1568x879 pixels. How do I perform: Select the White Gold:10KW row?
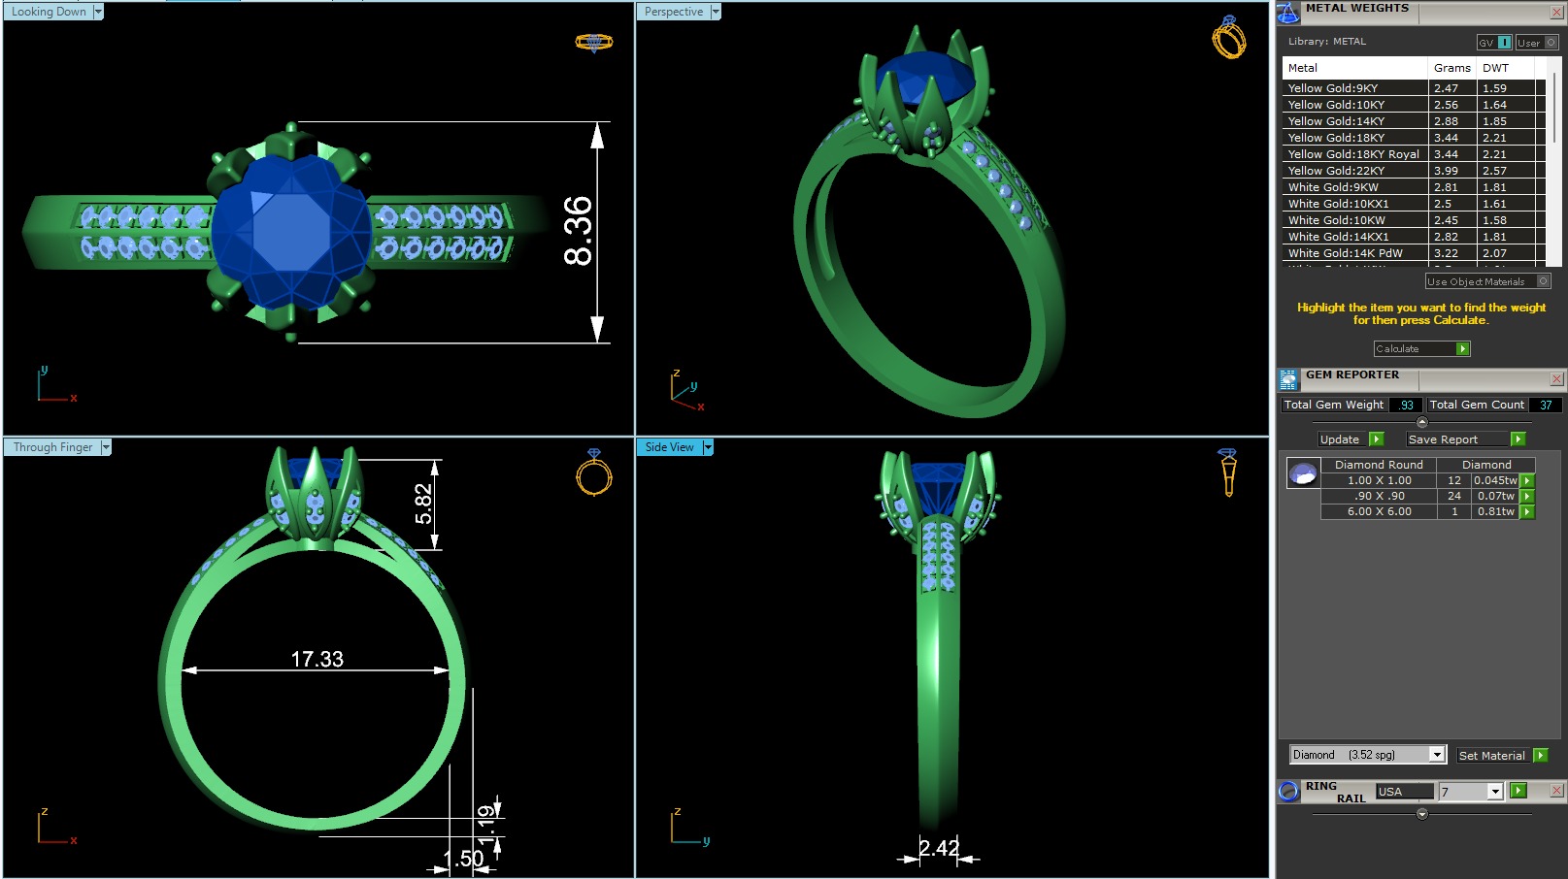pos(1414,220)
